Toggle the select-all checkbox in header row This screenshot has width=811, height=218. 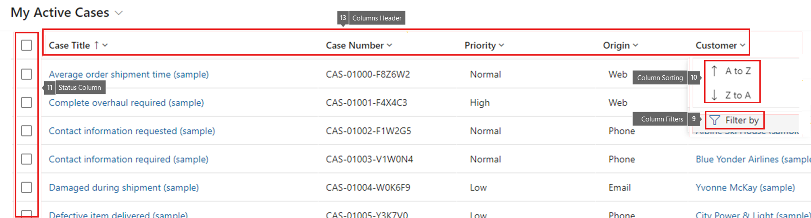(27, 45)
